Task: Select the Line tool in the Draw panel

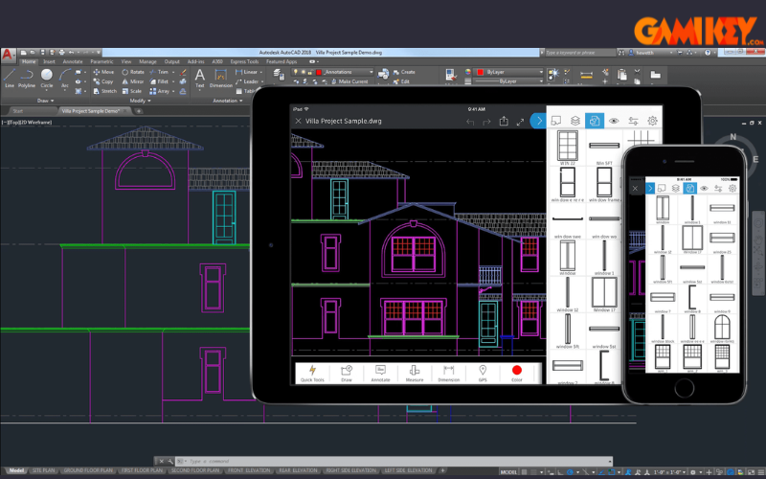Action: (x=10, y=78)
